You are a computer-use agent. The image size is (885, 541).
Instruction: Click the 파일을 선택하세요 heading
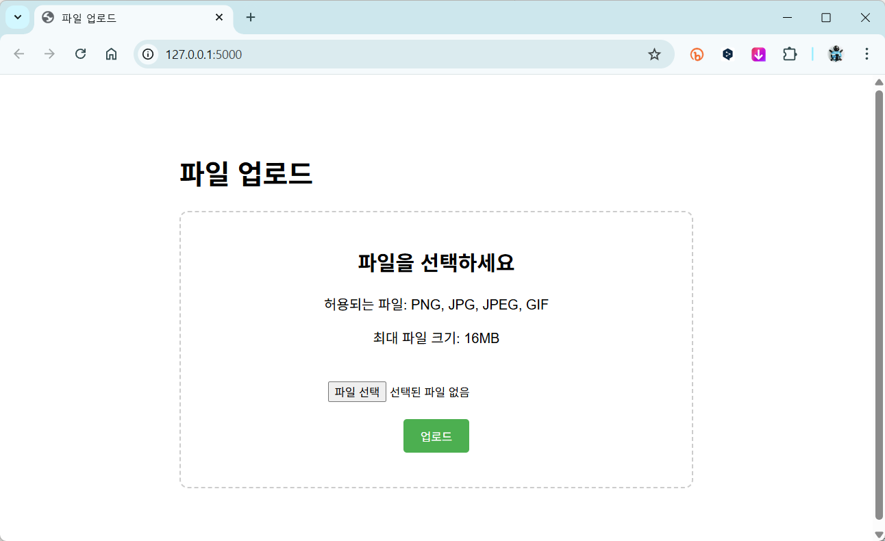436,262
